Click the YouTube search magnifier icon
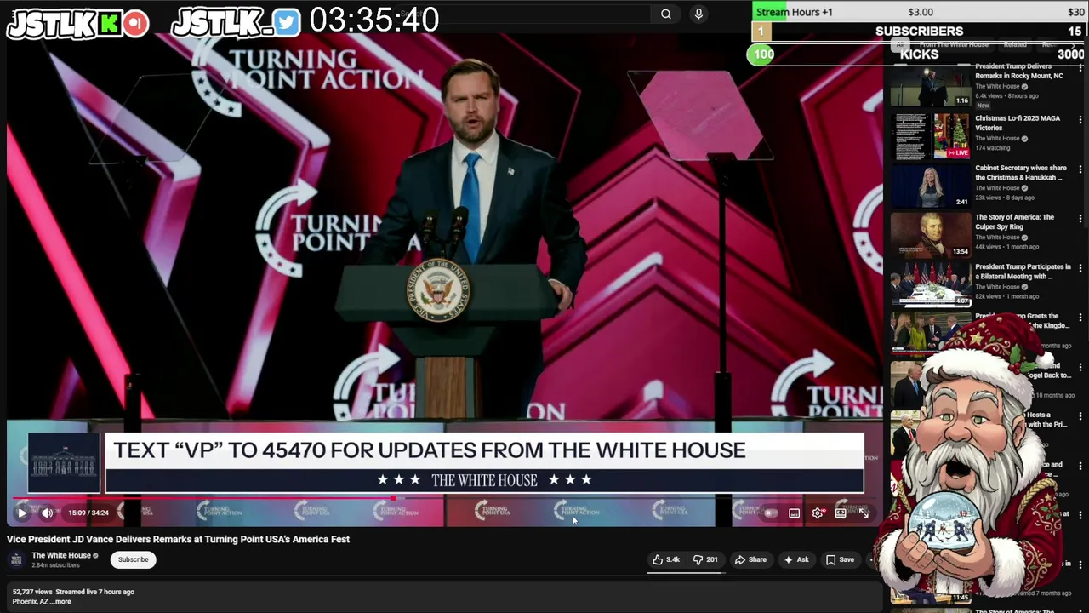This screenshot has width=1089, height=613. click(666, 14)
